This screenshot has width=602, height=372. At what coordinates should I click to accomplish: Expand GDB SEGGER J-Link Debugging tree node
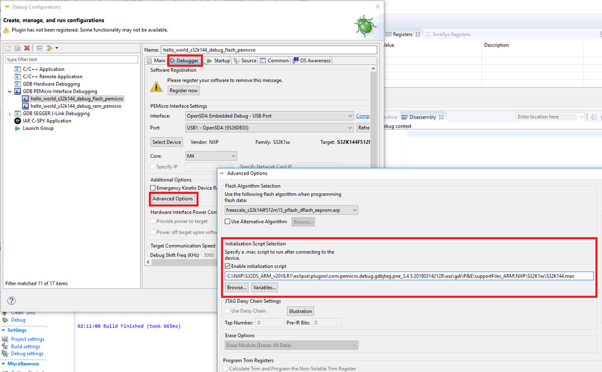coord(10,114)
